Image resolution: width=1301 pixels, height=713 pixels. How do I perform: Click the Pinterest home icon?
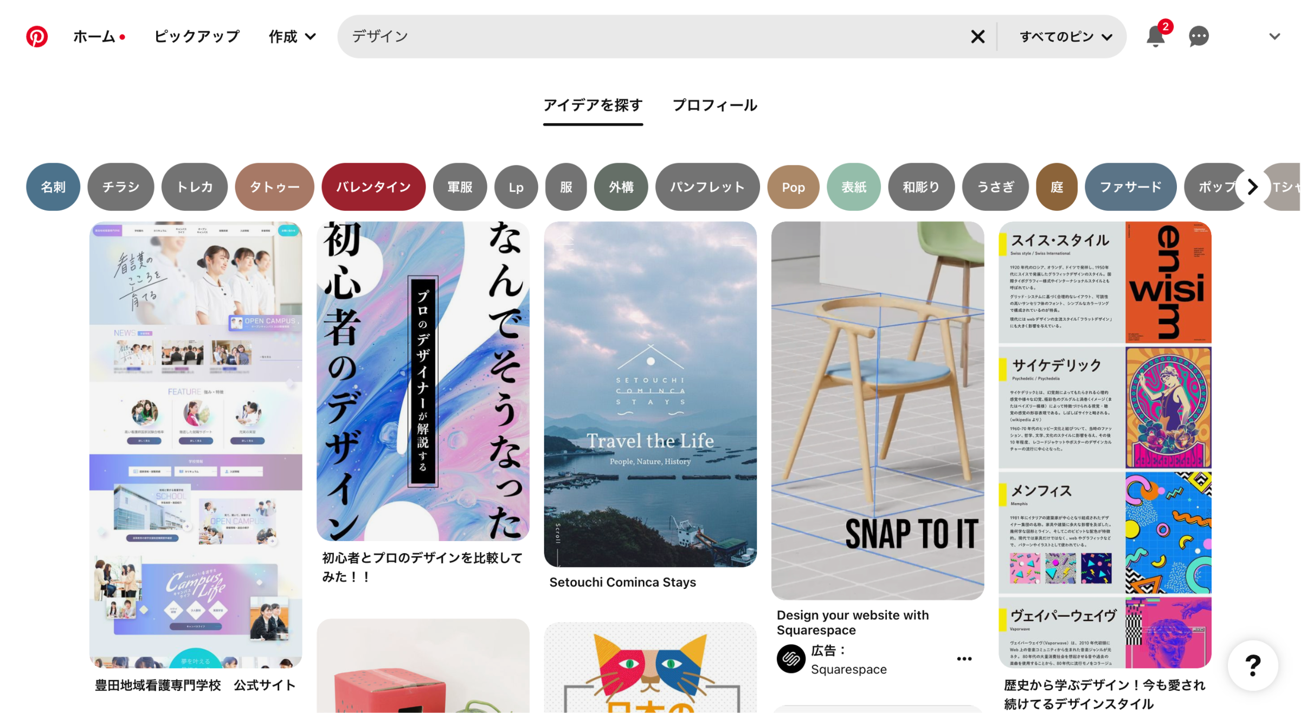pos(35,36)
